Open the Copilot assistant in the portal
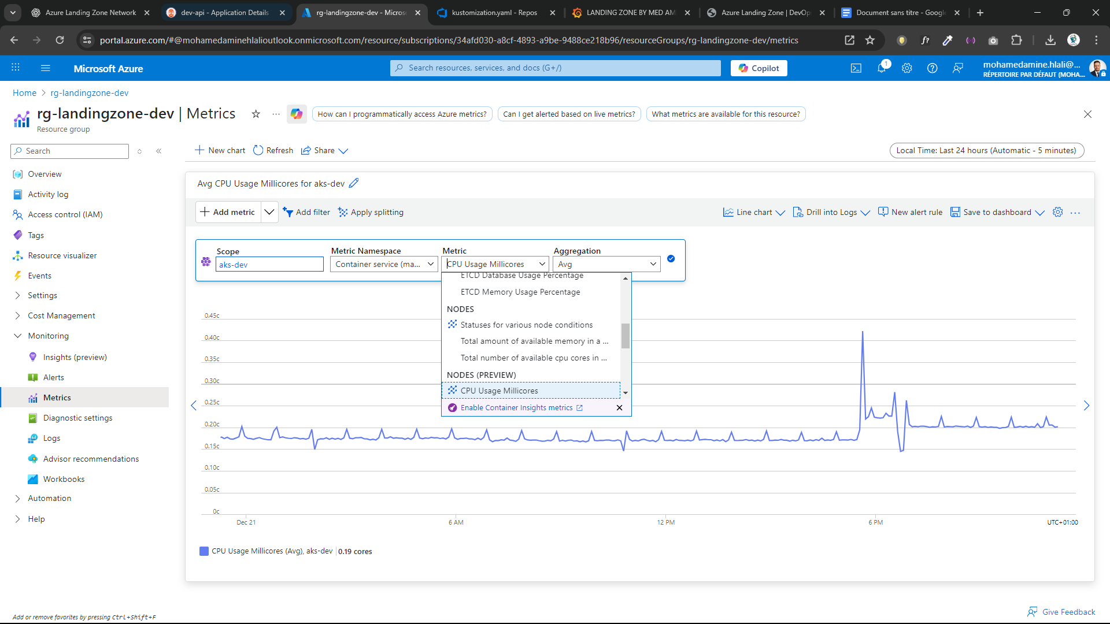 [x=758, y=68]
